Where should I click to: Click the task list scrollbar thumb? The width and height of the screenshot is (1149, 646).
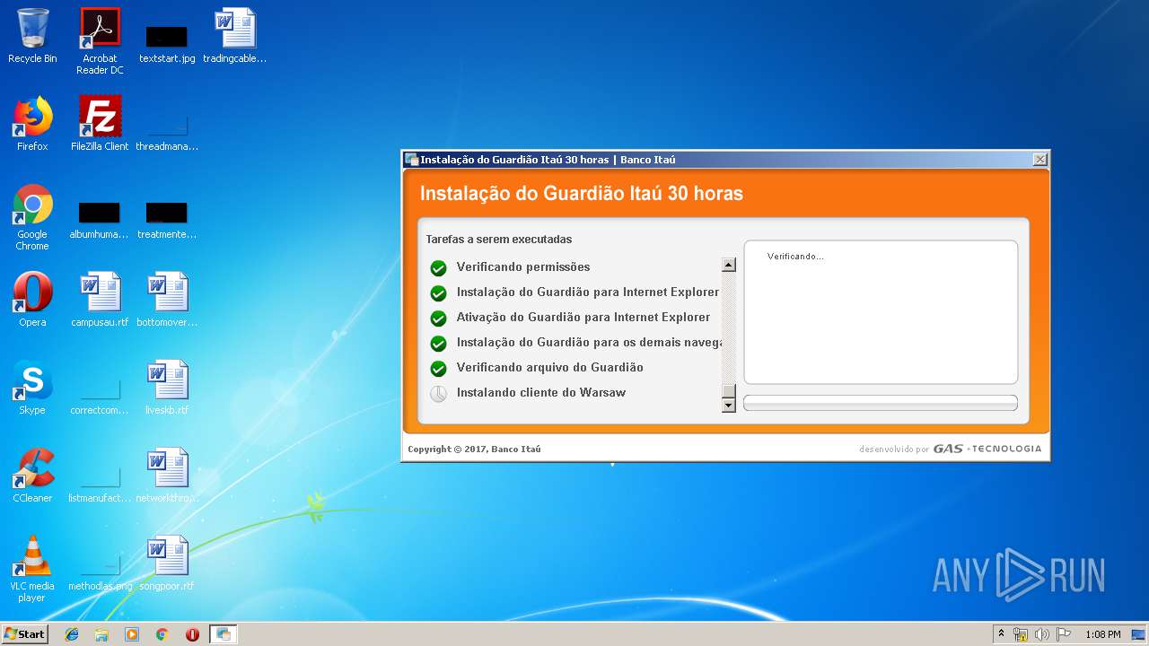729,391
